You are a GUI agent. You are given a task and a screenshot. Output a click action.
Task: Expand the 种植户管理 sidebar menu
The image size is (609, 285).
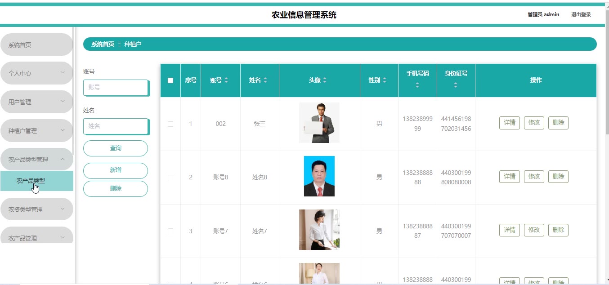coord(36,131)
